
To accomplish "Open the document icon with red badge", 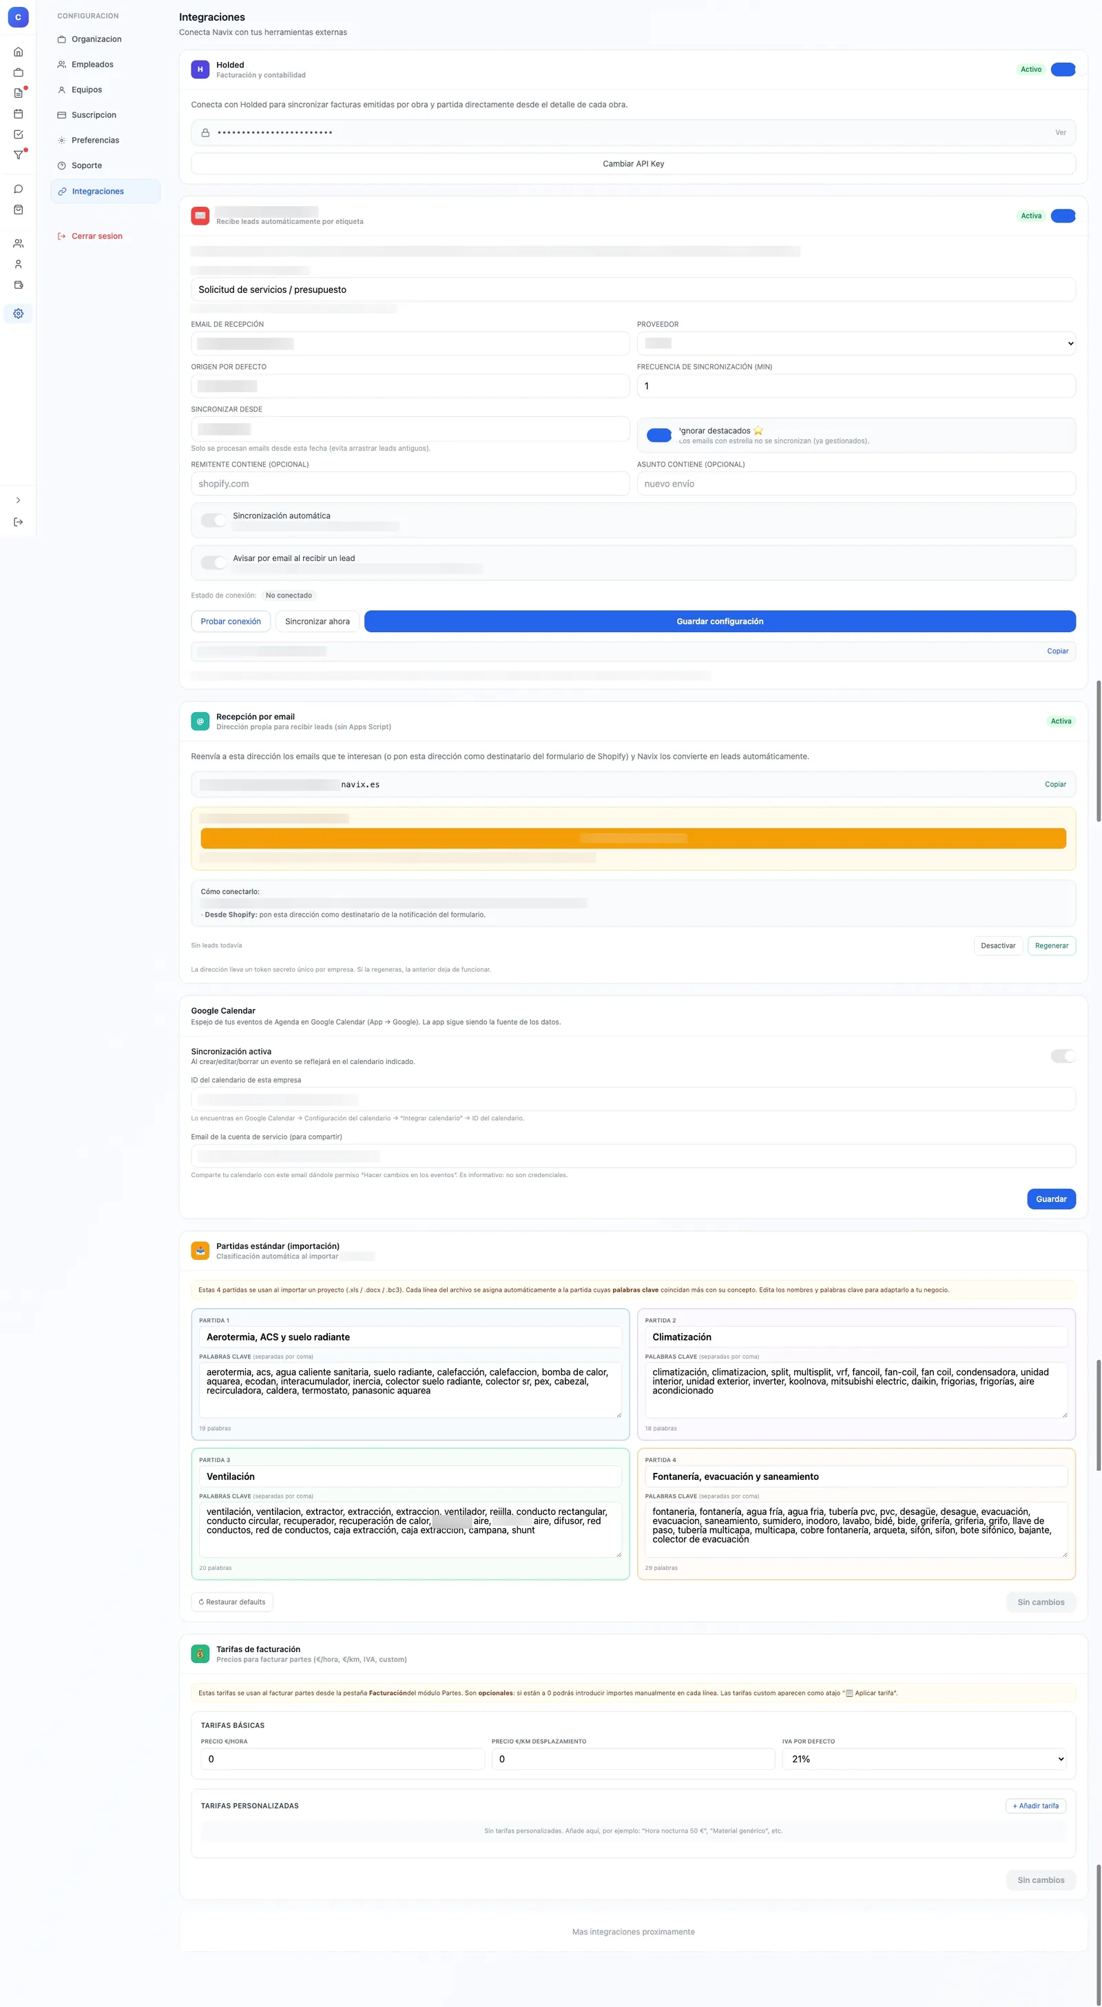I will tap(18, 94).
